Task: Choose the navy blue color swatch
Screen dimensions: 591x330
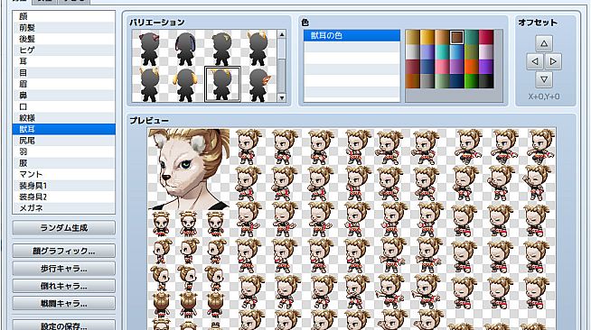Action: [x=457, y=81]
